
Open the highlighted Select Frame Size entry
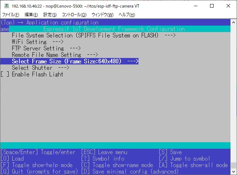click(69, 61)
